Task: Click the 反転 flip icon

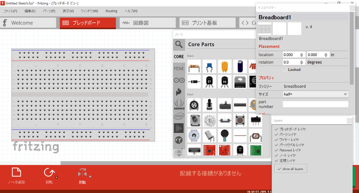Action: tap(82, 173)
